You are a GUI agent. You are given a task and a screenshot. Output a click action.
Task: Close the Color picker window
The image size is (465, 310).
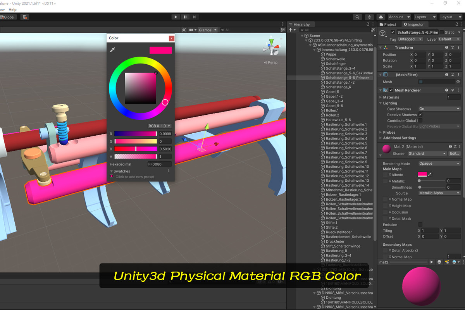[x=171, y=38]
